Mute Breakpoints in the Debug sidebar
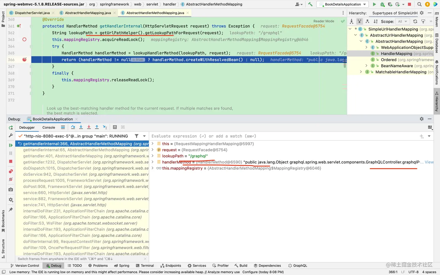 click(x=11, y=180)
